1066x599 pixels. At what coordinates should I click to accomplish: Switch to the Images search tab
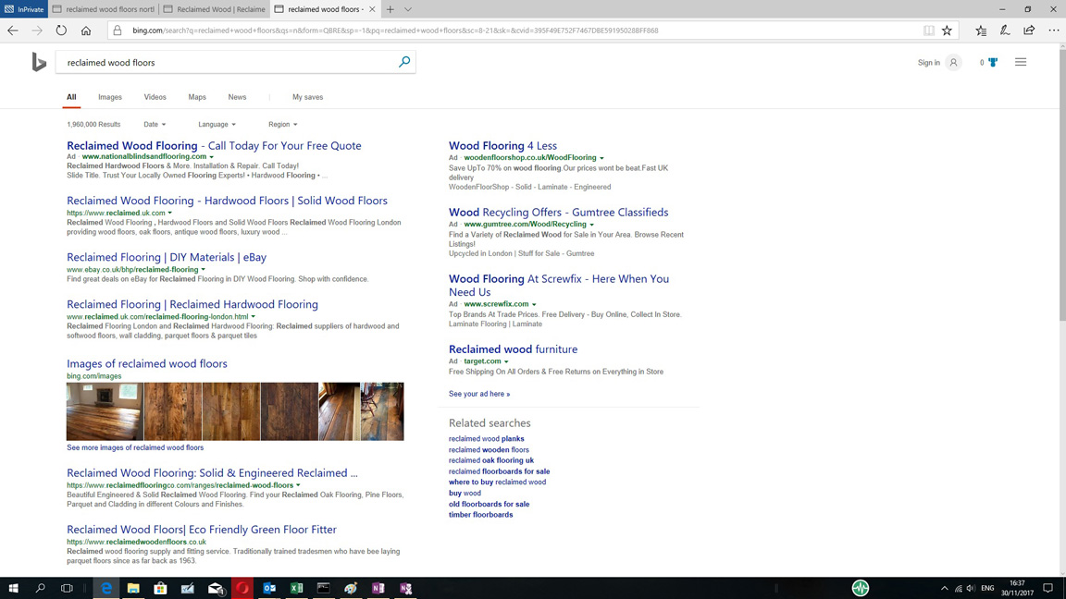[109, 97]
